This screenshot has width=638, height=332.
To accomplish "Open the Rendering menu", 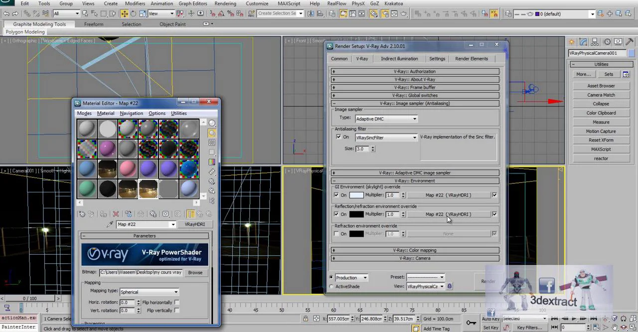I will pyautogui.click(x=225, y=3).
